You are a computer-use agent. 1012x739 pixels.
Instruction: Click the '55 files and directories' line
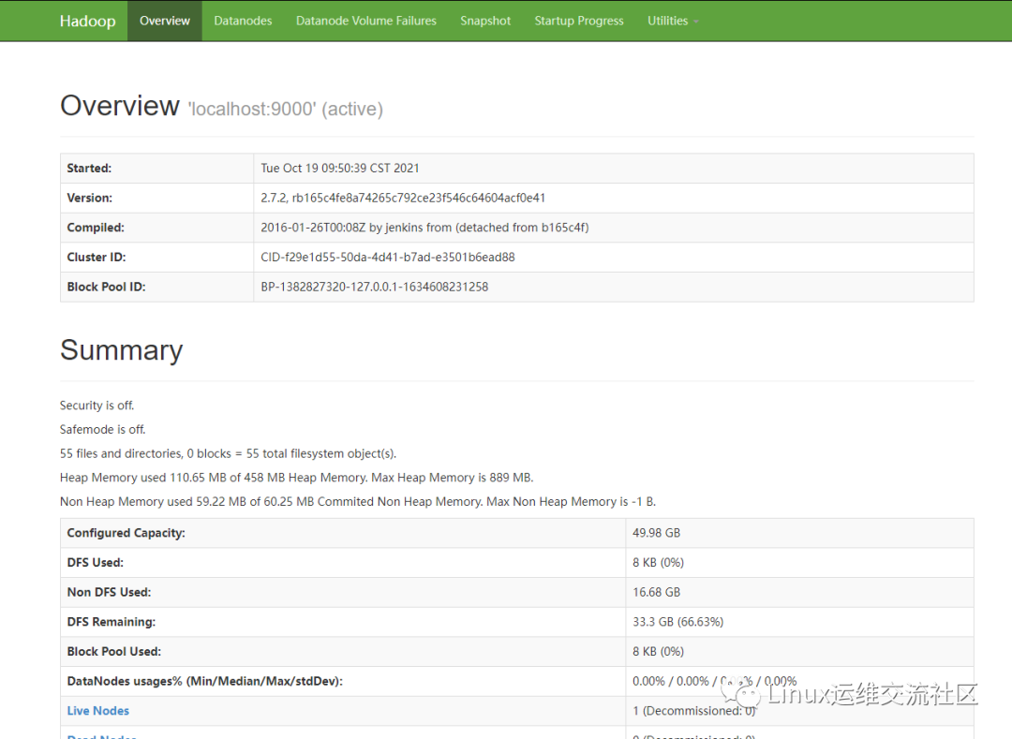coord(228,453)
